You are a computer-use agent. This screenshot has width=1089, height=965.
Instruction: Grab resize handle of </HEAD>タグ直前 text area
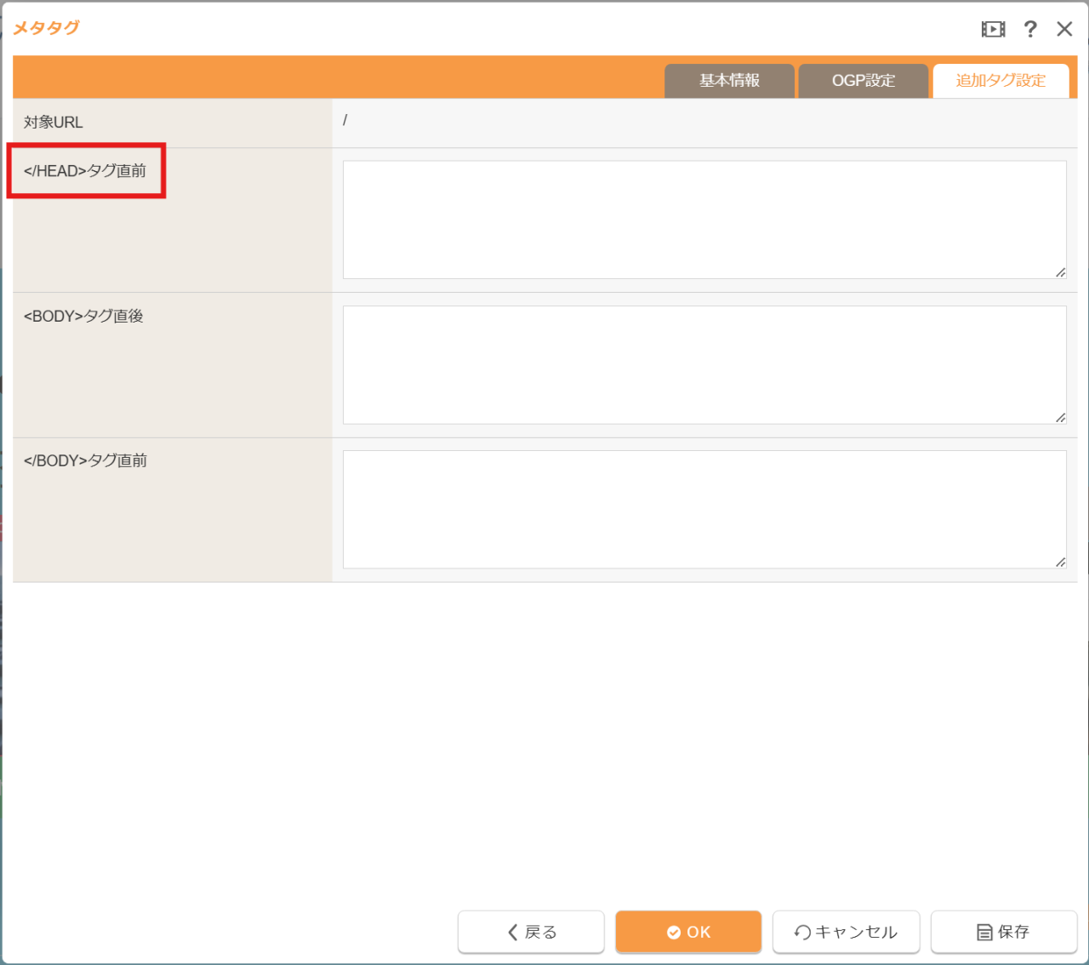(1060, 272)
